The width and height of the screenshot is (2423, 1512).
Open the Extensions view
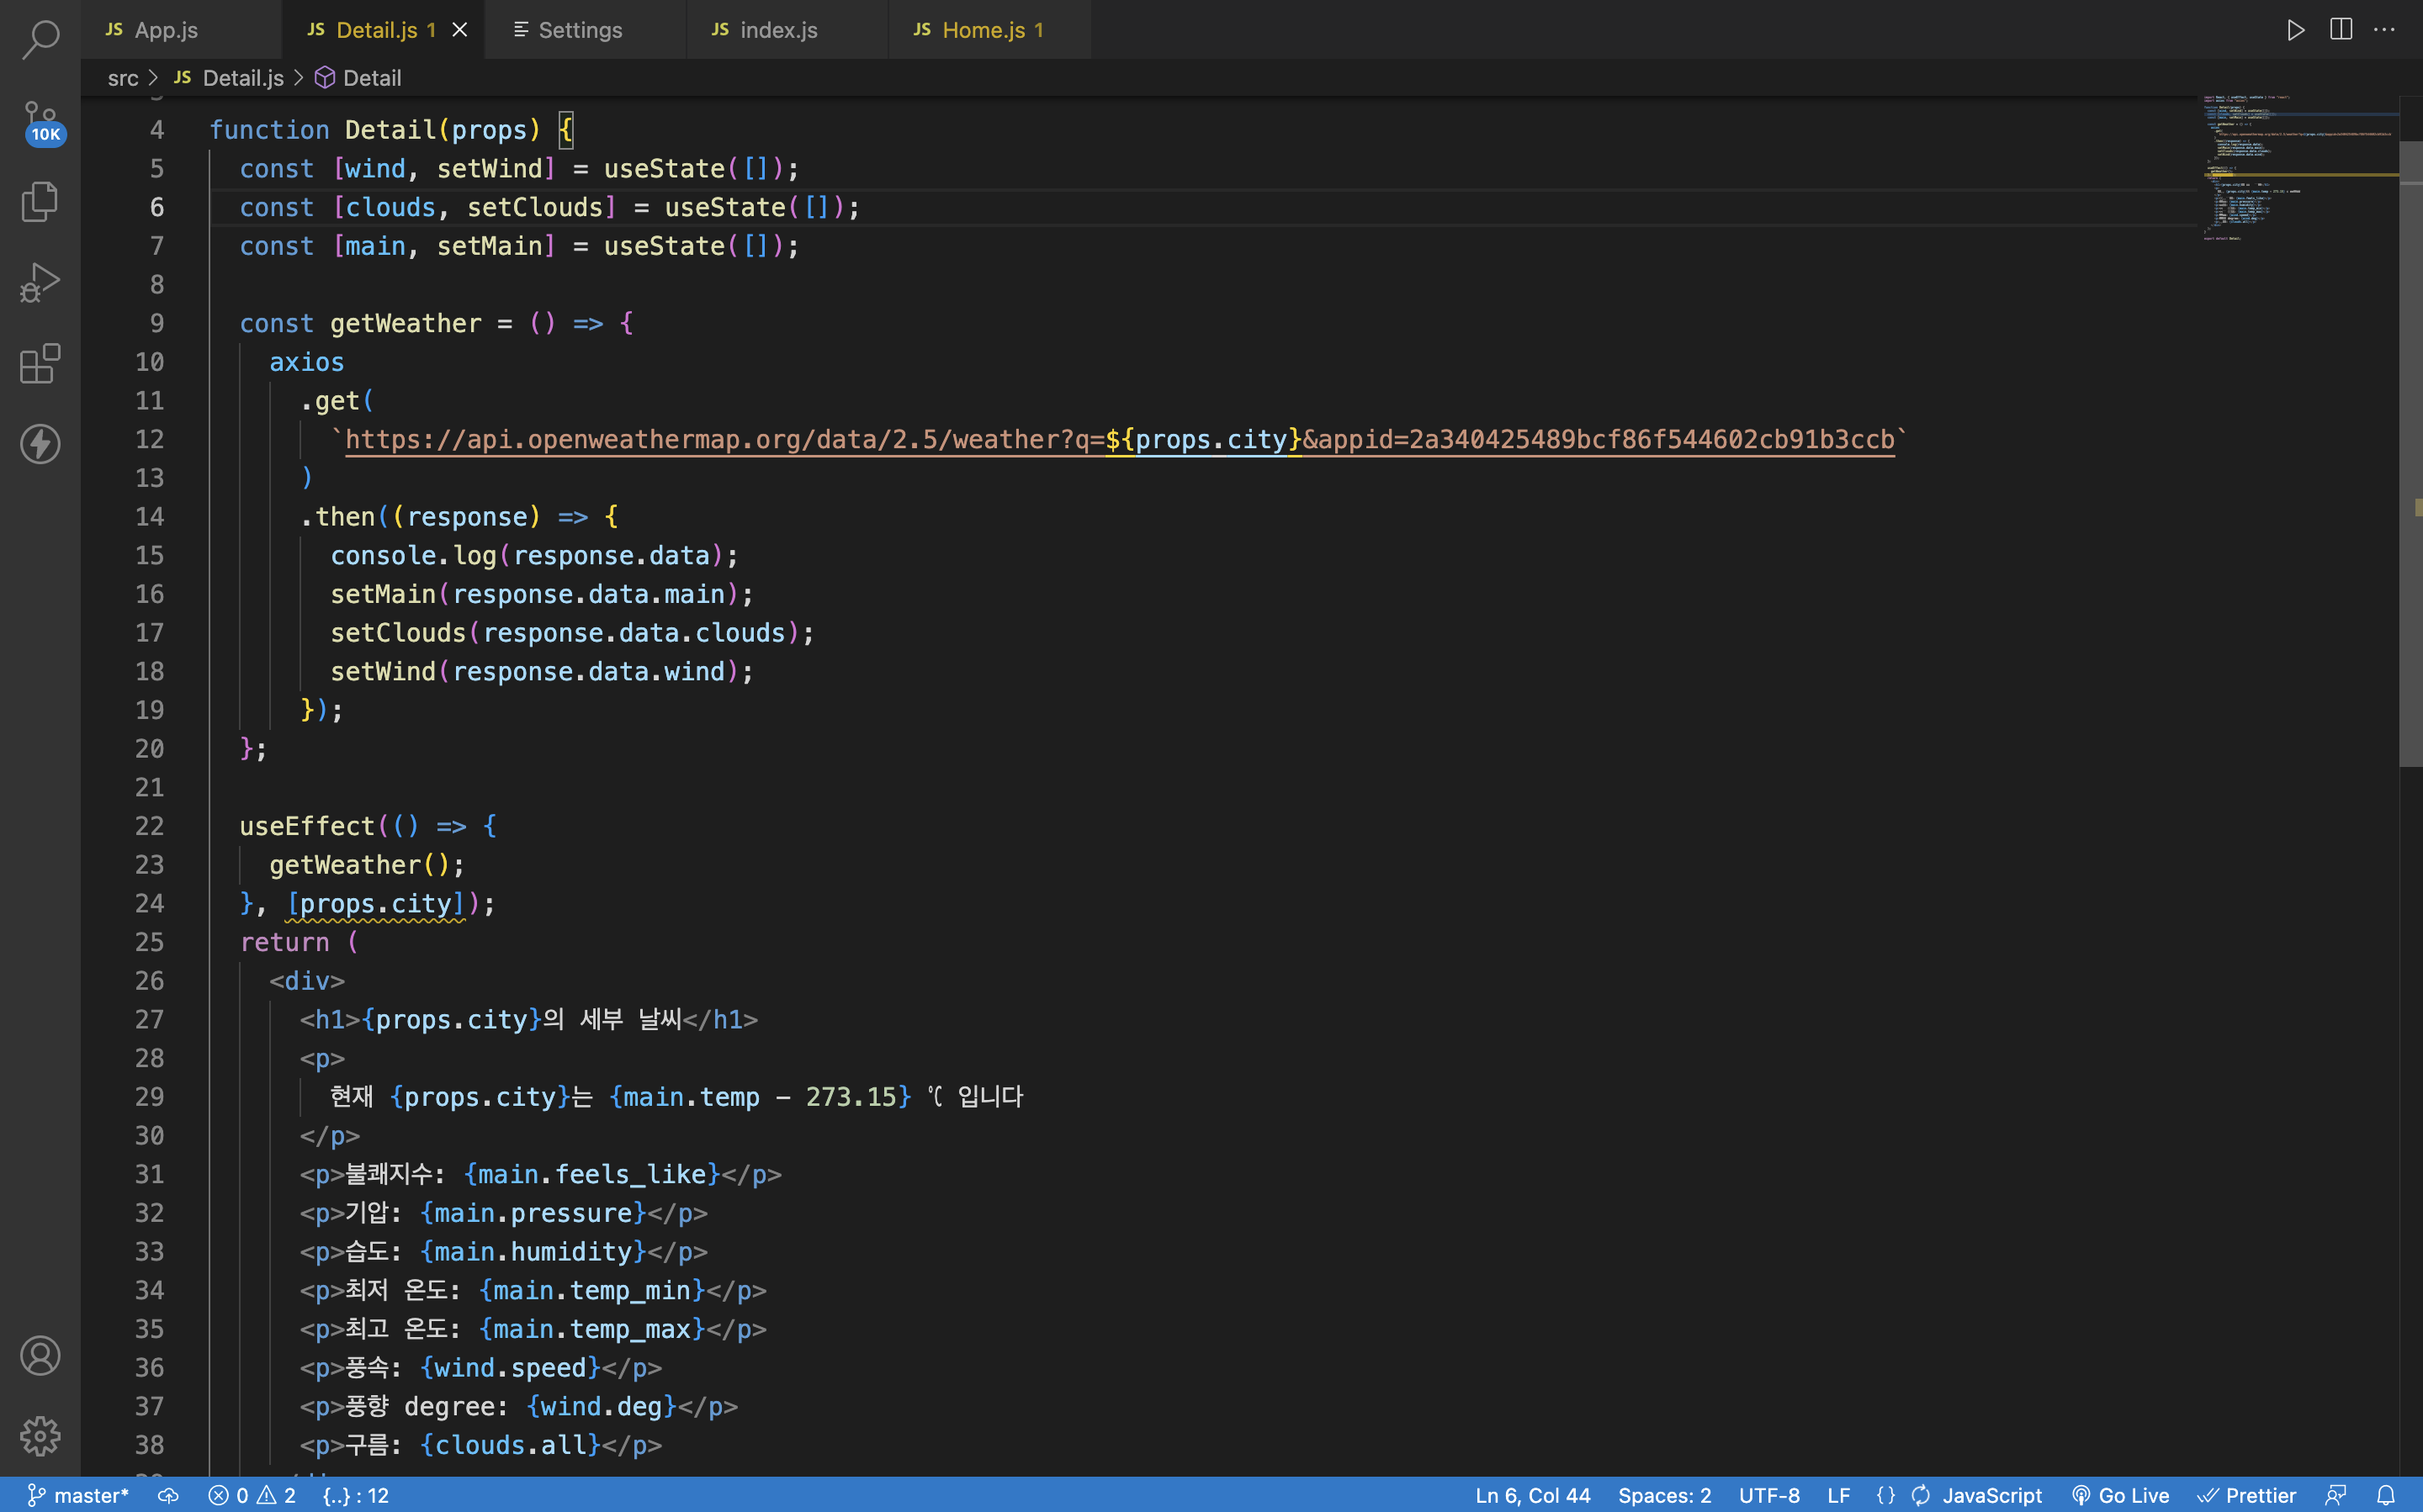(x=40, y=364)
